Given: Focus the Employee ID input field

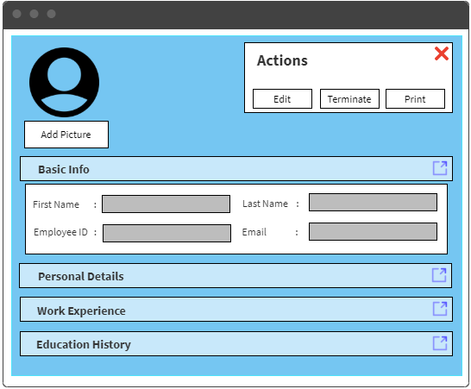Looking at the screenshot, I should click(x=166, y=233).
